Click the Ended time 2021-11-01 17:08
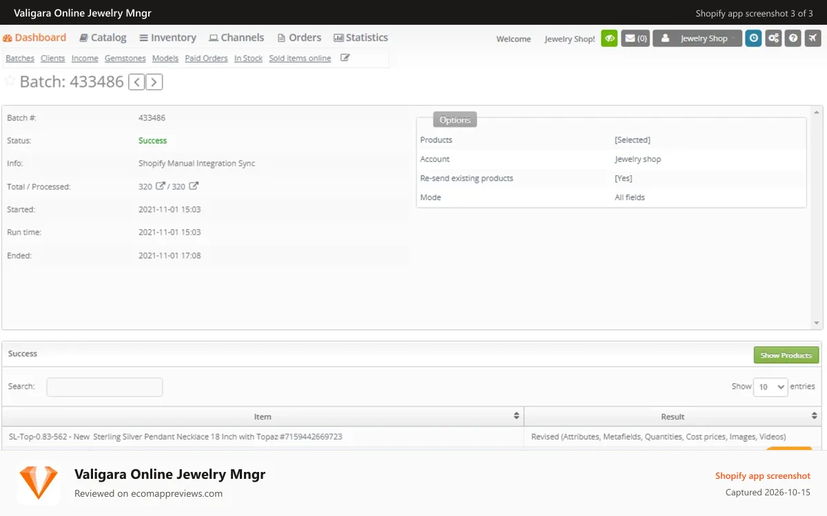 tap(170, 255)
